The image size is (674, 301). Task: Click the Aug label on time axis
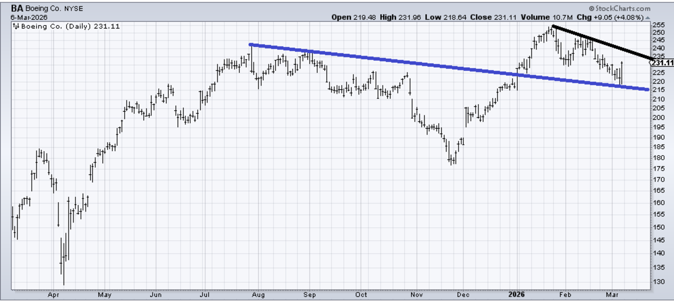(258, 294)
